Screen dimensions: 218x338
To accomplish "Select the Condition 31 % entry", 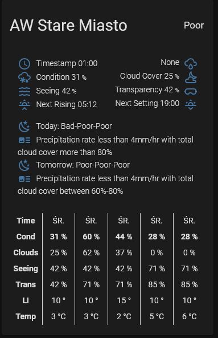I will pyautogui.click(x=61, y=77).
